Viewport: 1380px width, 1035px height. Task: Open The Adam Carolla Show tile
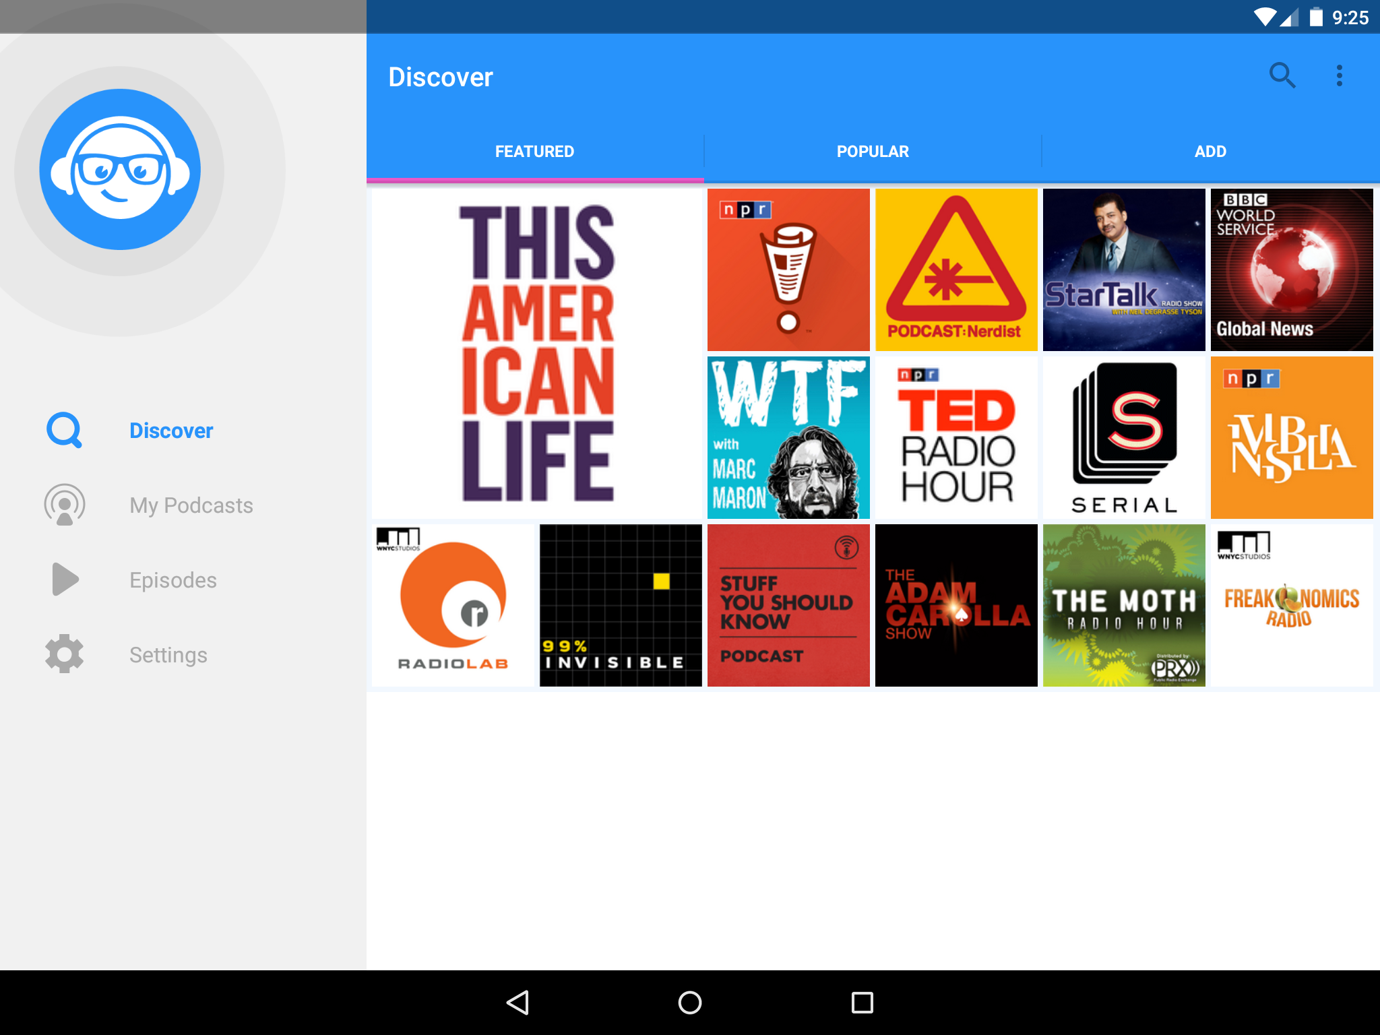pos(956,605)
